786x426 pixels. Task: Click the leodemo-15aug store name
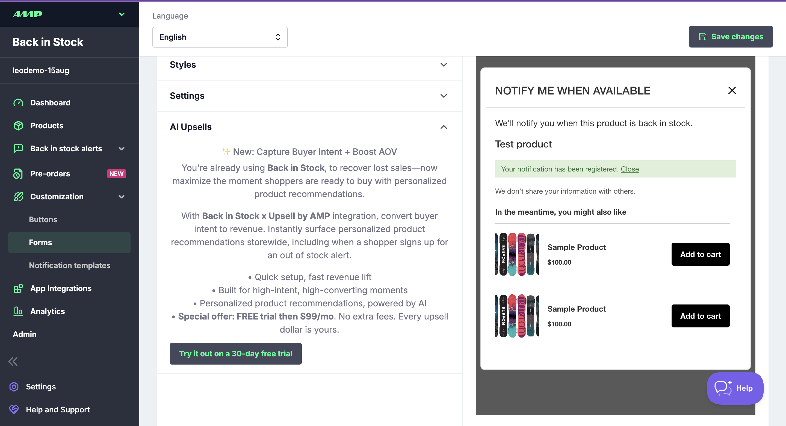pos(41,70)
